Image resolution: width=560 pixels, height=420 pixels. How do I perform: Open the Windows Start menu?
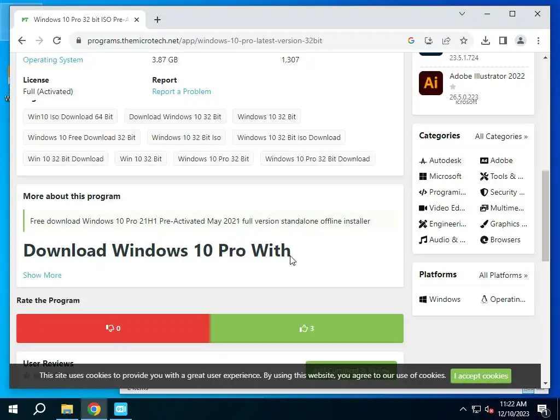[13, 409]
